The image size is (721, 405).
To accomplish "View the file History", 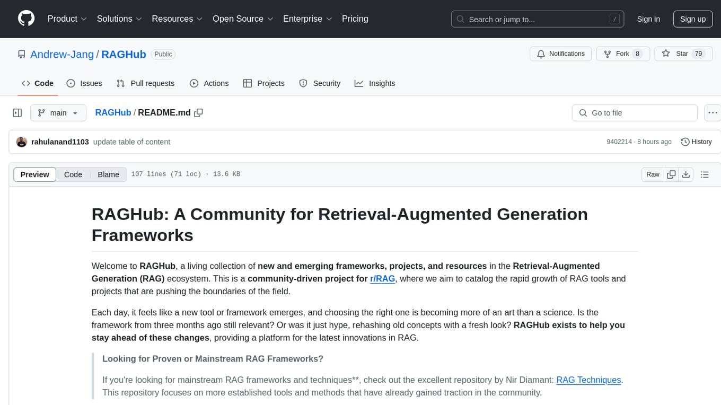I will pos(696,142).
